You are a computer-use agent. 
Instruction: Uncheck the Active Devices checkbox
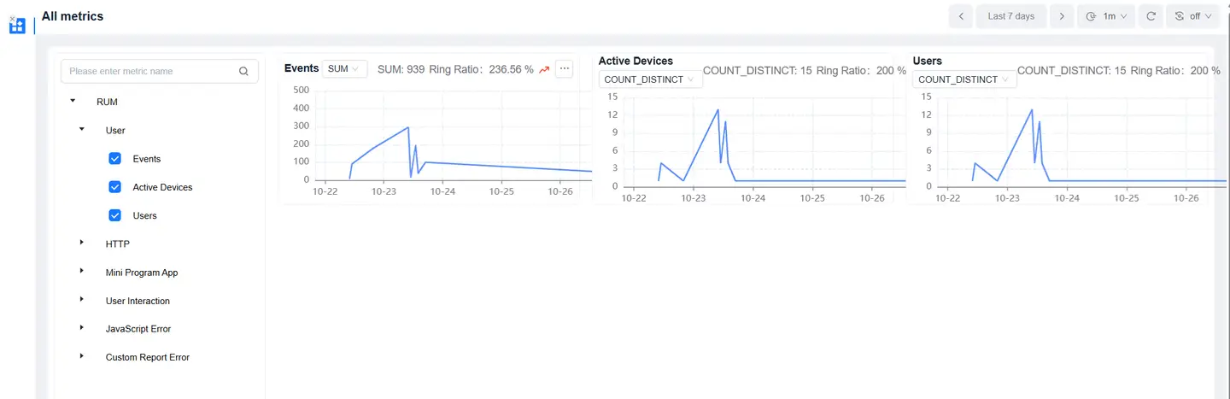(x=115, y=187)
